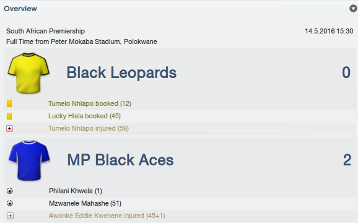
Task: Click goal ball icon beside Mzwanele Mahashe
Action: click(x=10, y=203)
